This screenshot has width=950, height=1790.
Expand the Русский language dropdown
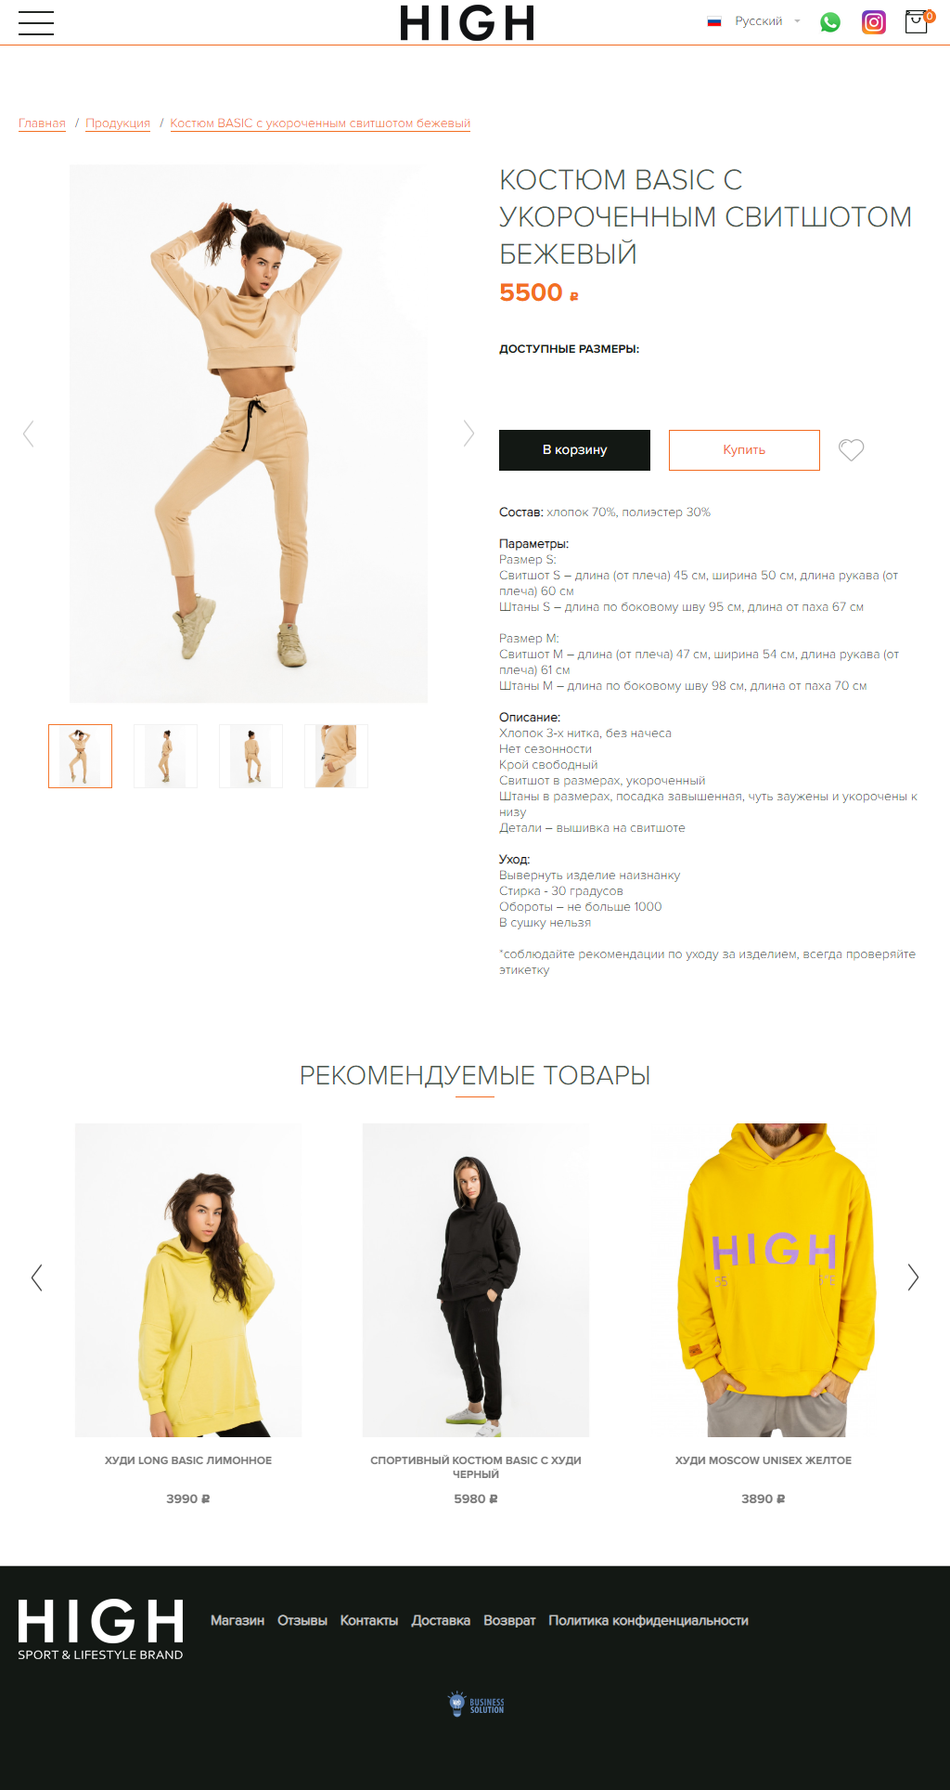[x=754, y=21]
